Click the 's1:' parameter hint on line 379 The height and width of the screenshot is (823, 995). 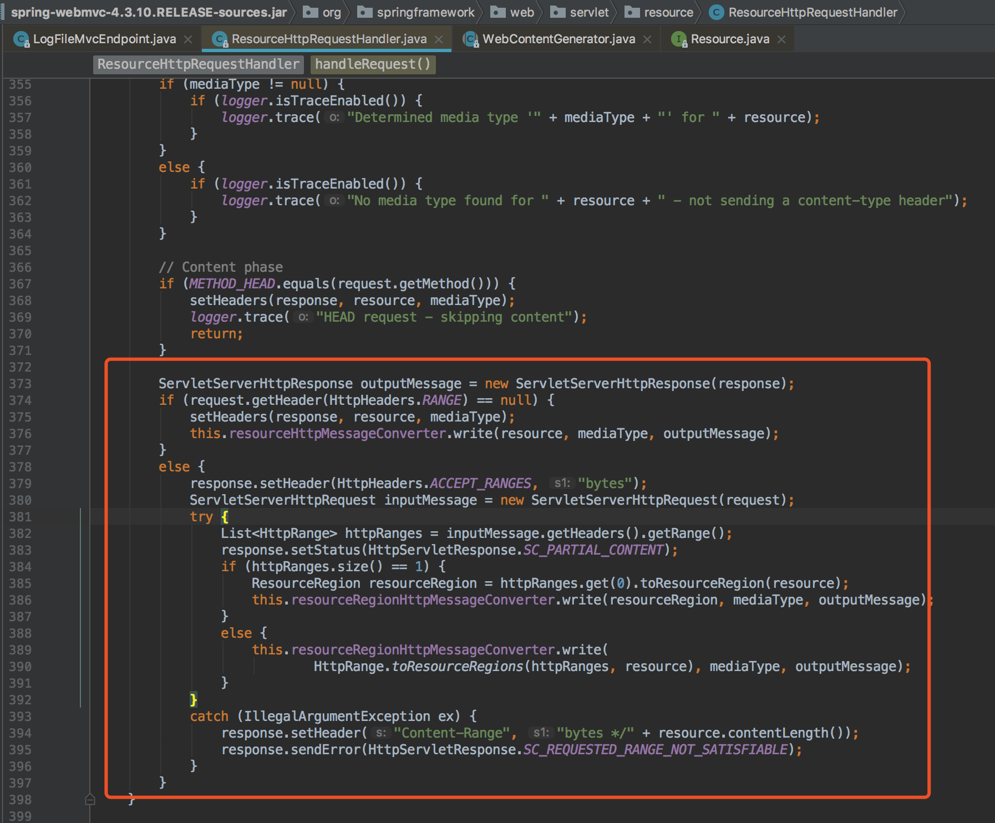point(562,483)
